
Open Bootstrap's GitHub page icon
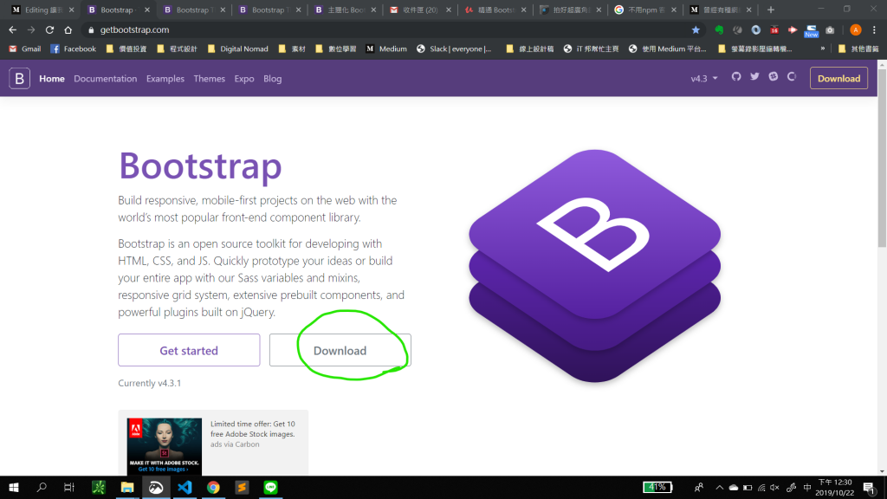coord(736,76)
